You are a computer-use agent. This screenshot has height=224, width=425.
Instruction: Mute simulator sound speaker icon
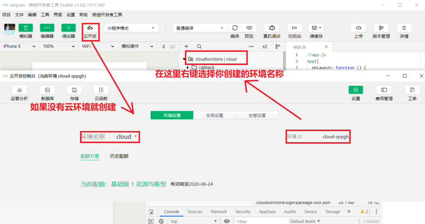coord(164,46)
